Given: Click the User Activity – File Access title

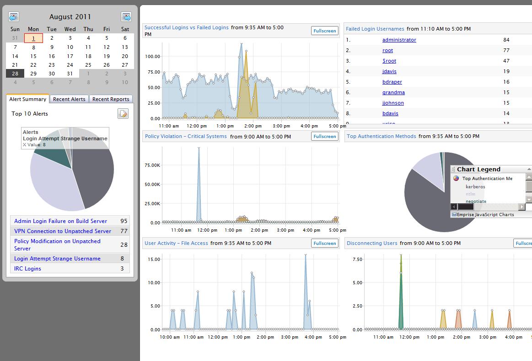Looking at the screenshot, I should tap(176, 243).
